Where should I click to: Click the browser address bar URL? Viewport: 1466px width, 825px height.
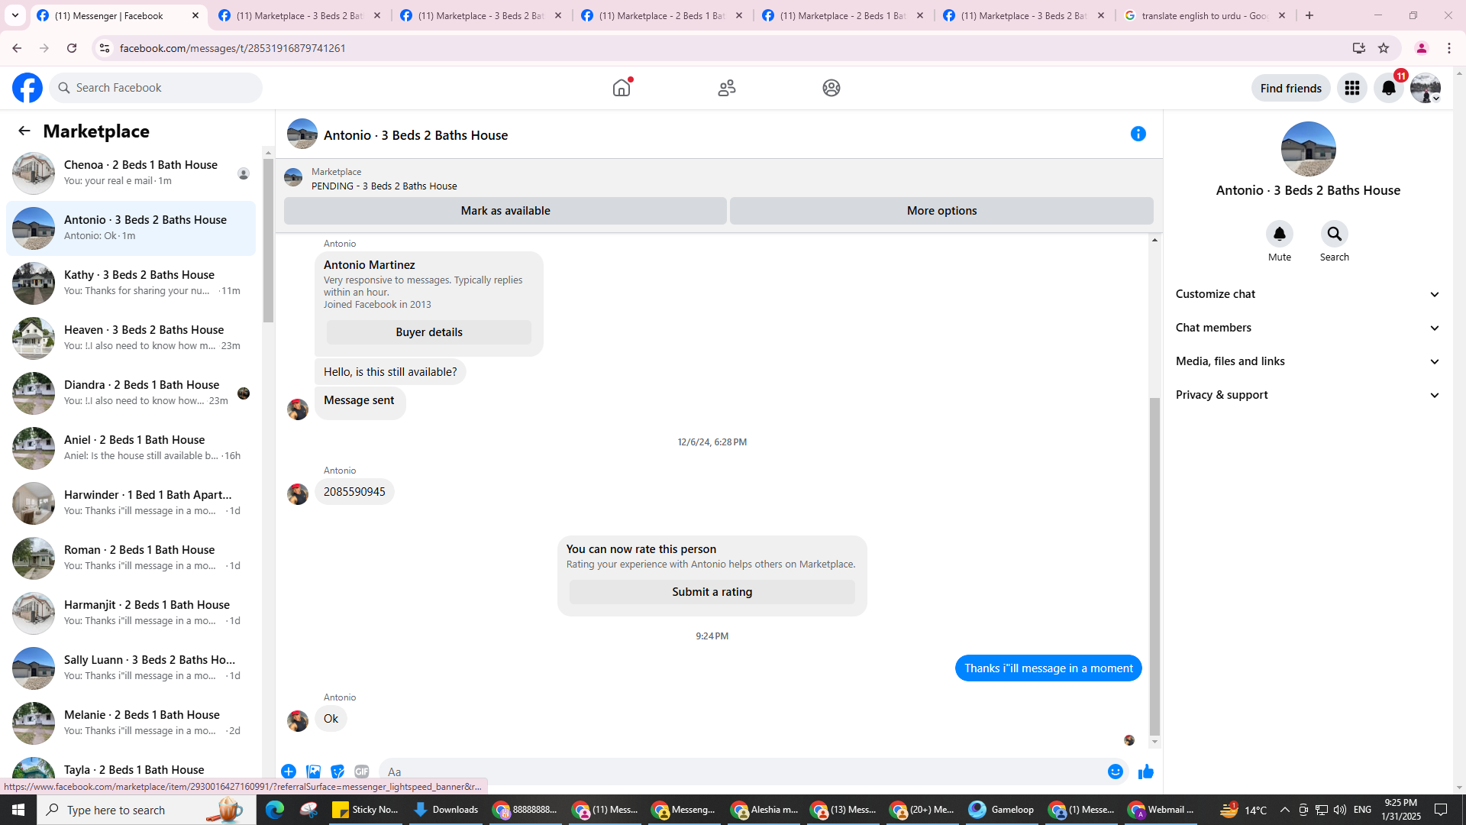click(x=233, y=48)
